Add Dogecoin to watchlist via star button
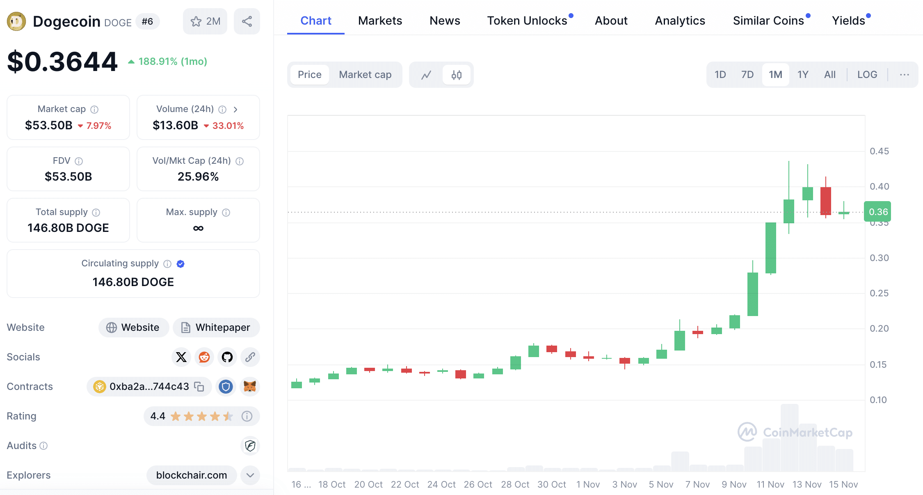Viewport: 923px width, 495px height. pos(205,21)
